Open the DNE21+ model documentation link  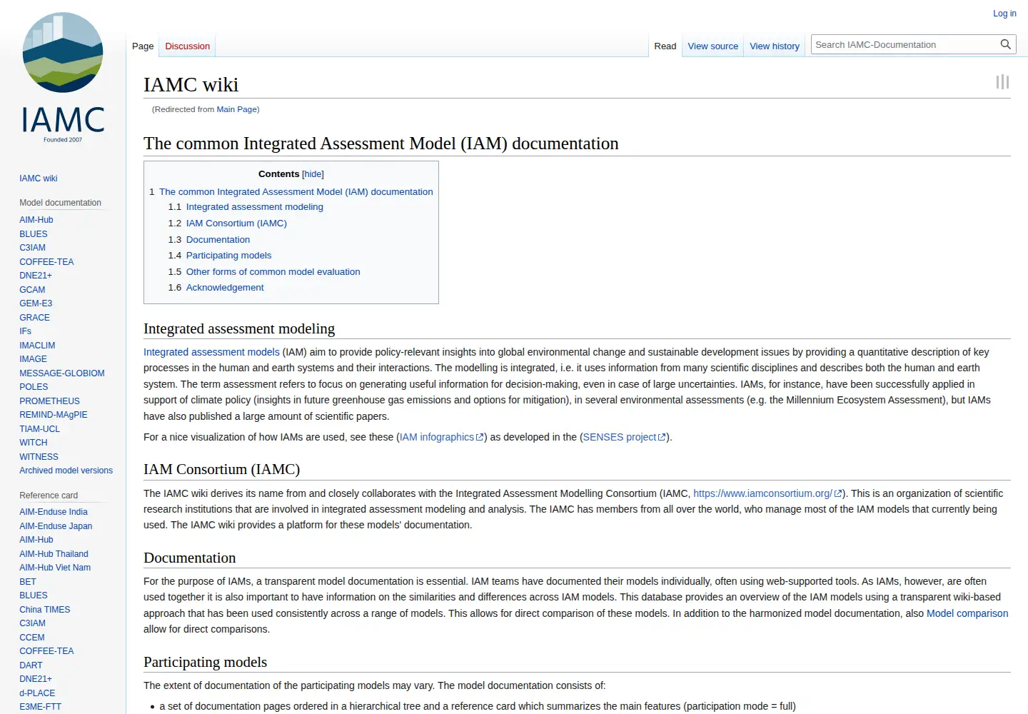[x=36, y=276]
